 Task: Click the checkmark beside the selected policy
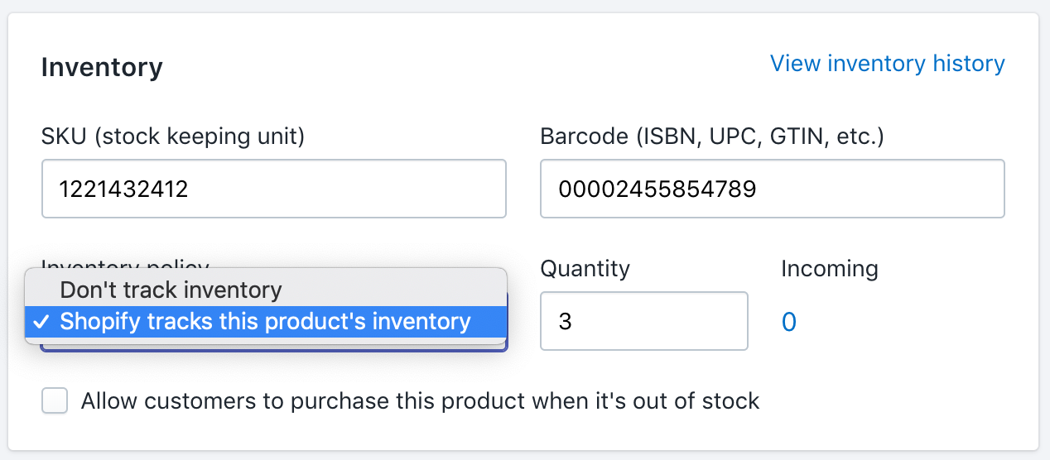click(x=41, y=321)
